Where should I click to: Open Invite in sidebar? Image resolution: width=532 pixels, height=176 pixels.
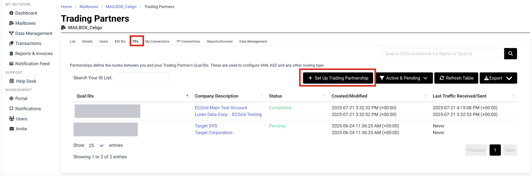[18, 129]
